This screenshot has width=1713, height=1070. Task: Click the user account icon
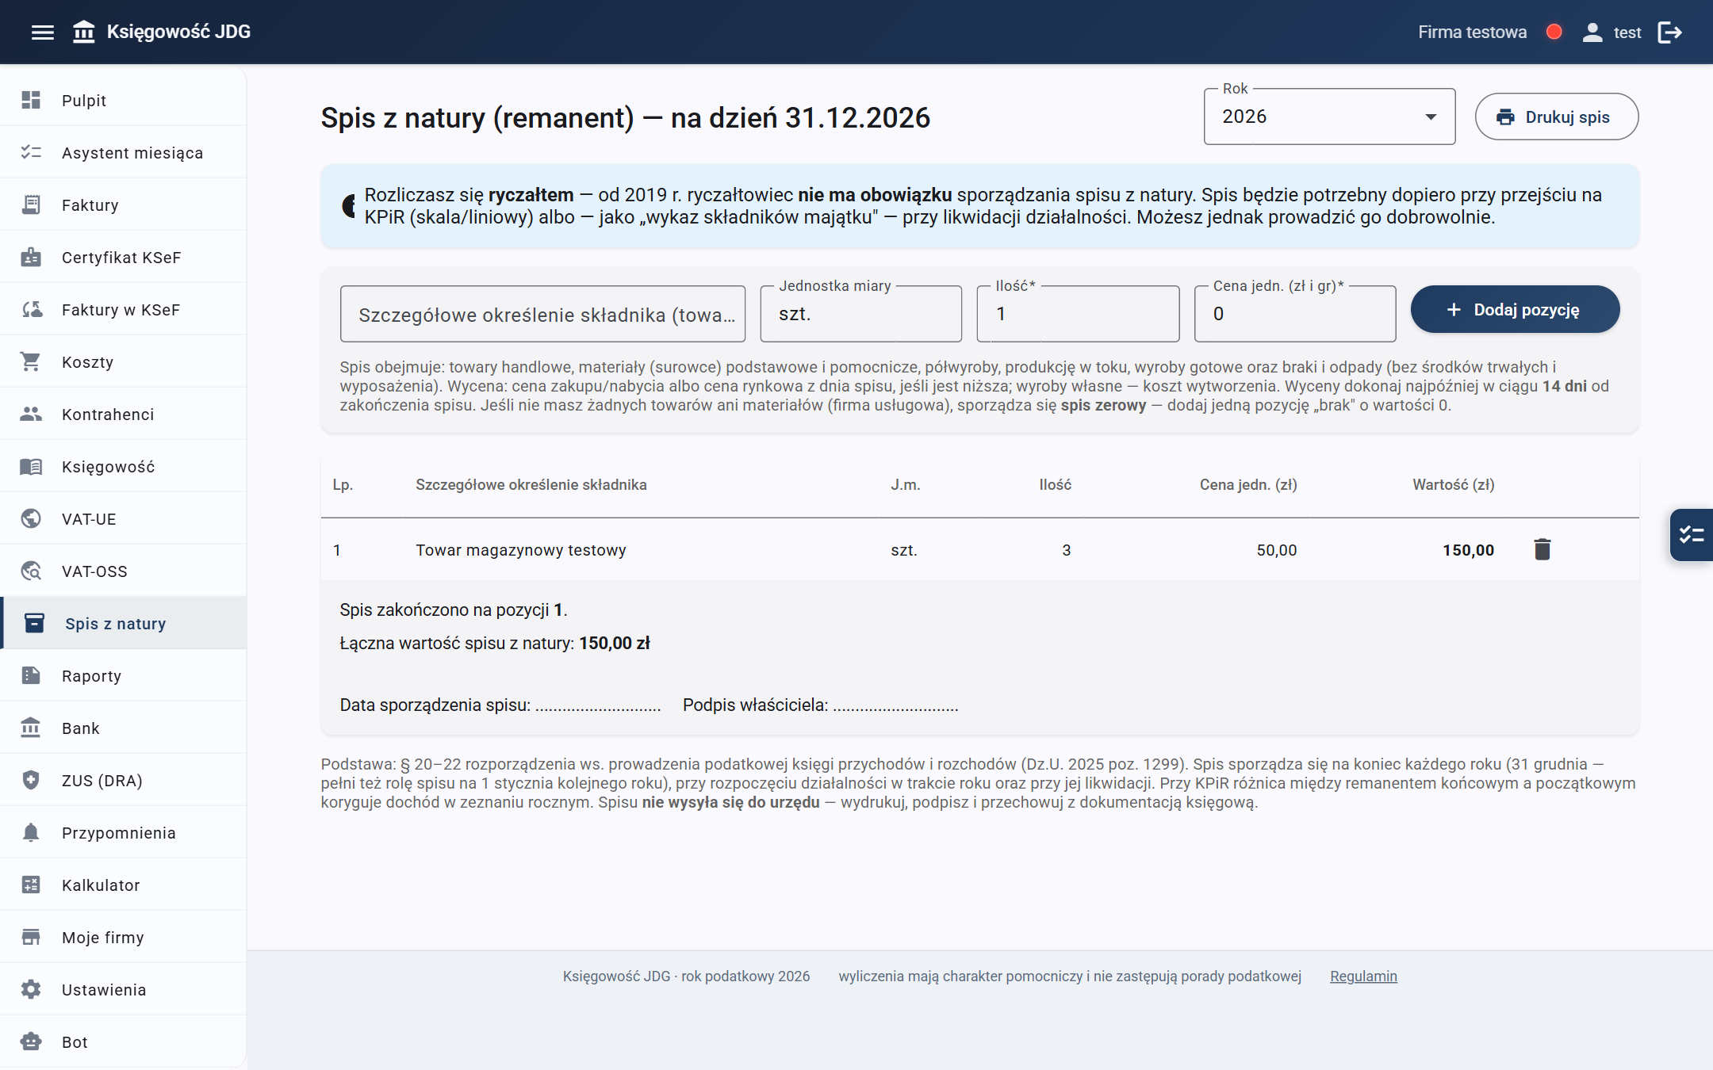[x=1592, y=32]
